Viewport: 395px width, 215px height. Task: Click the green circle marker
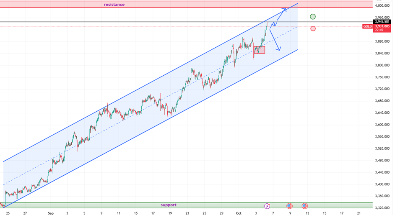click(313, 17)
